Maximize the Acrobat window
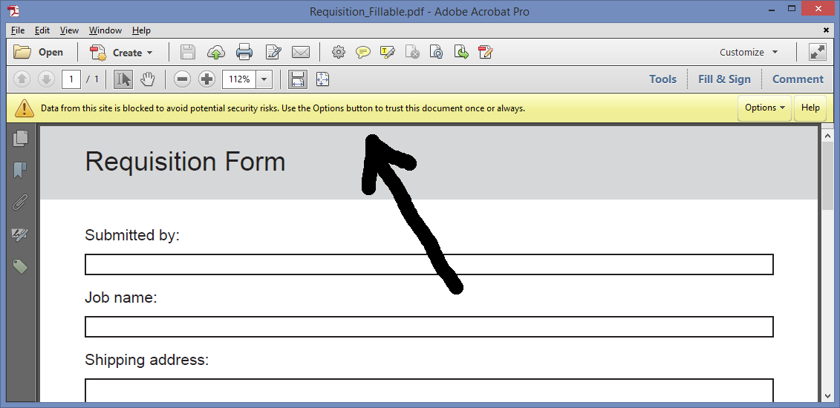The height and width of the screenshot is (408, 840). click(792, 9)
